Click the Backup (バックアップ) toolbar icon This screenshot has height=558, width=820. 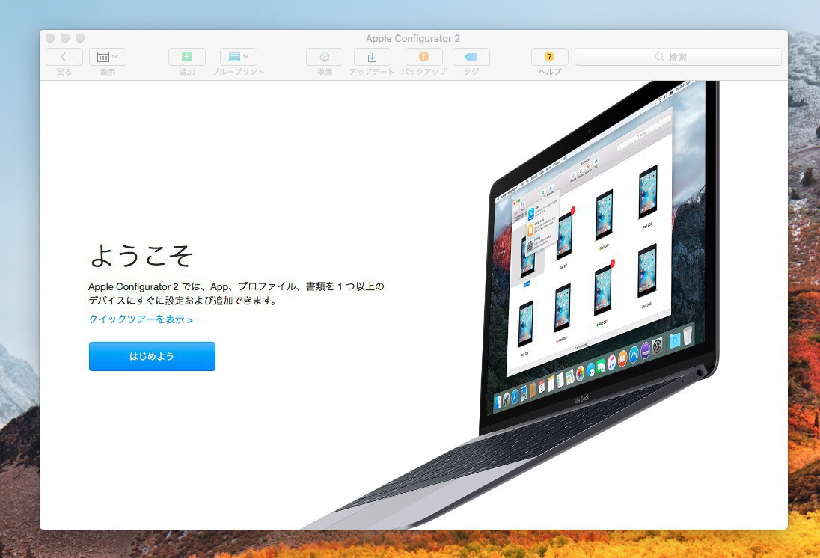[x=423, y=57]
